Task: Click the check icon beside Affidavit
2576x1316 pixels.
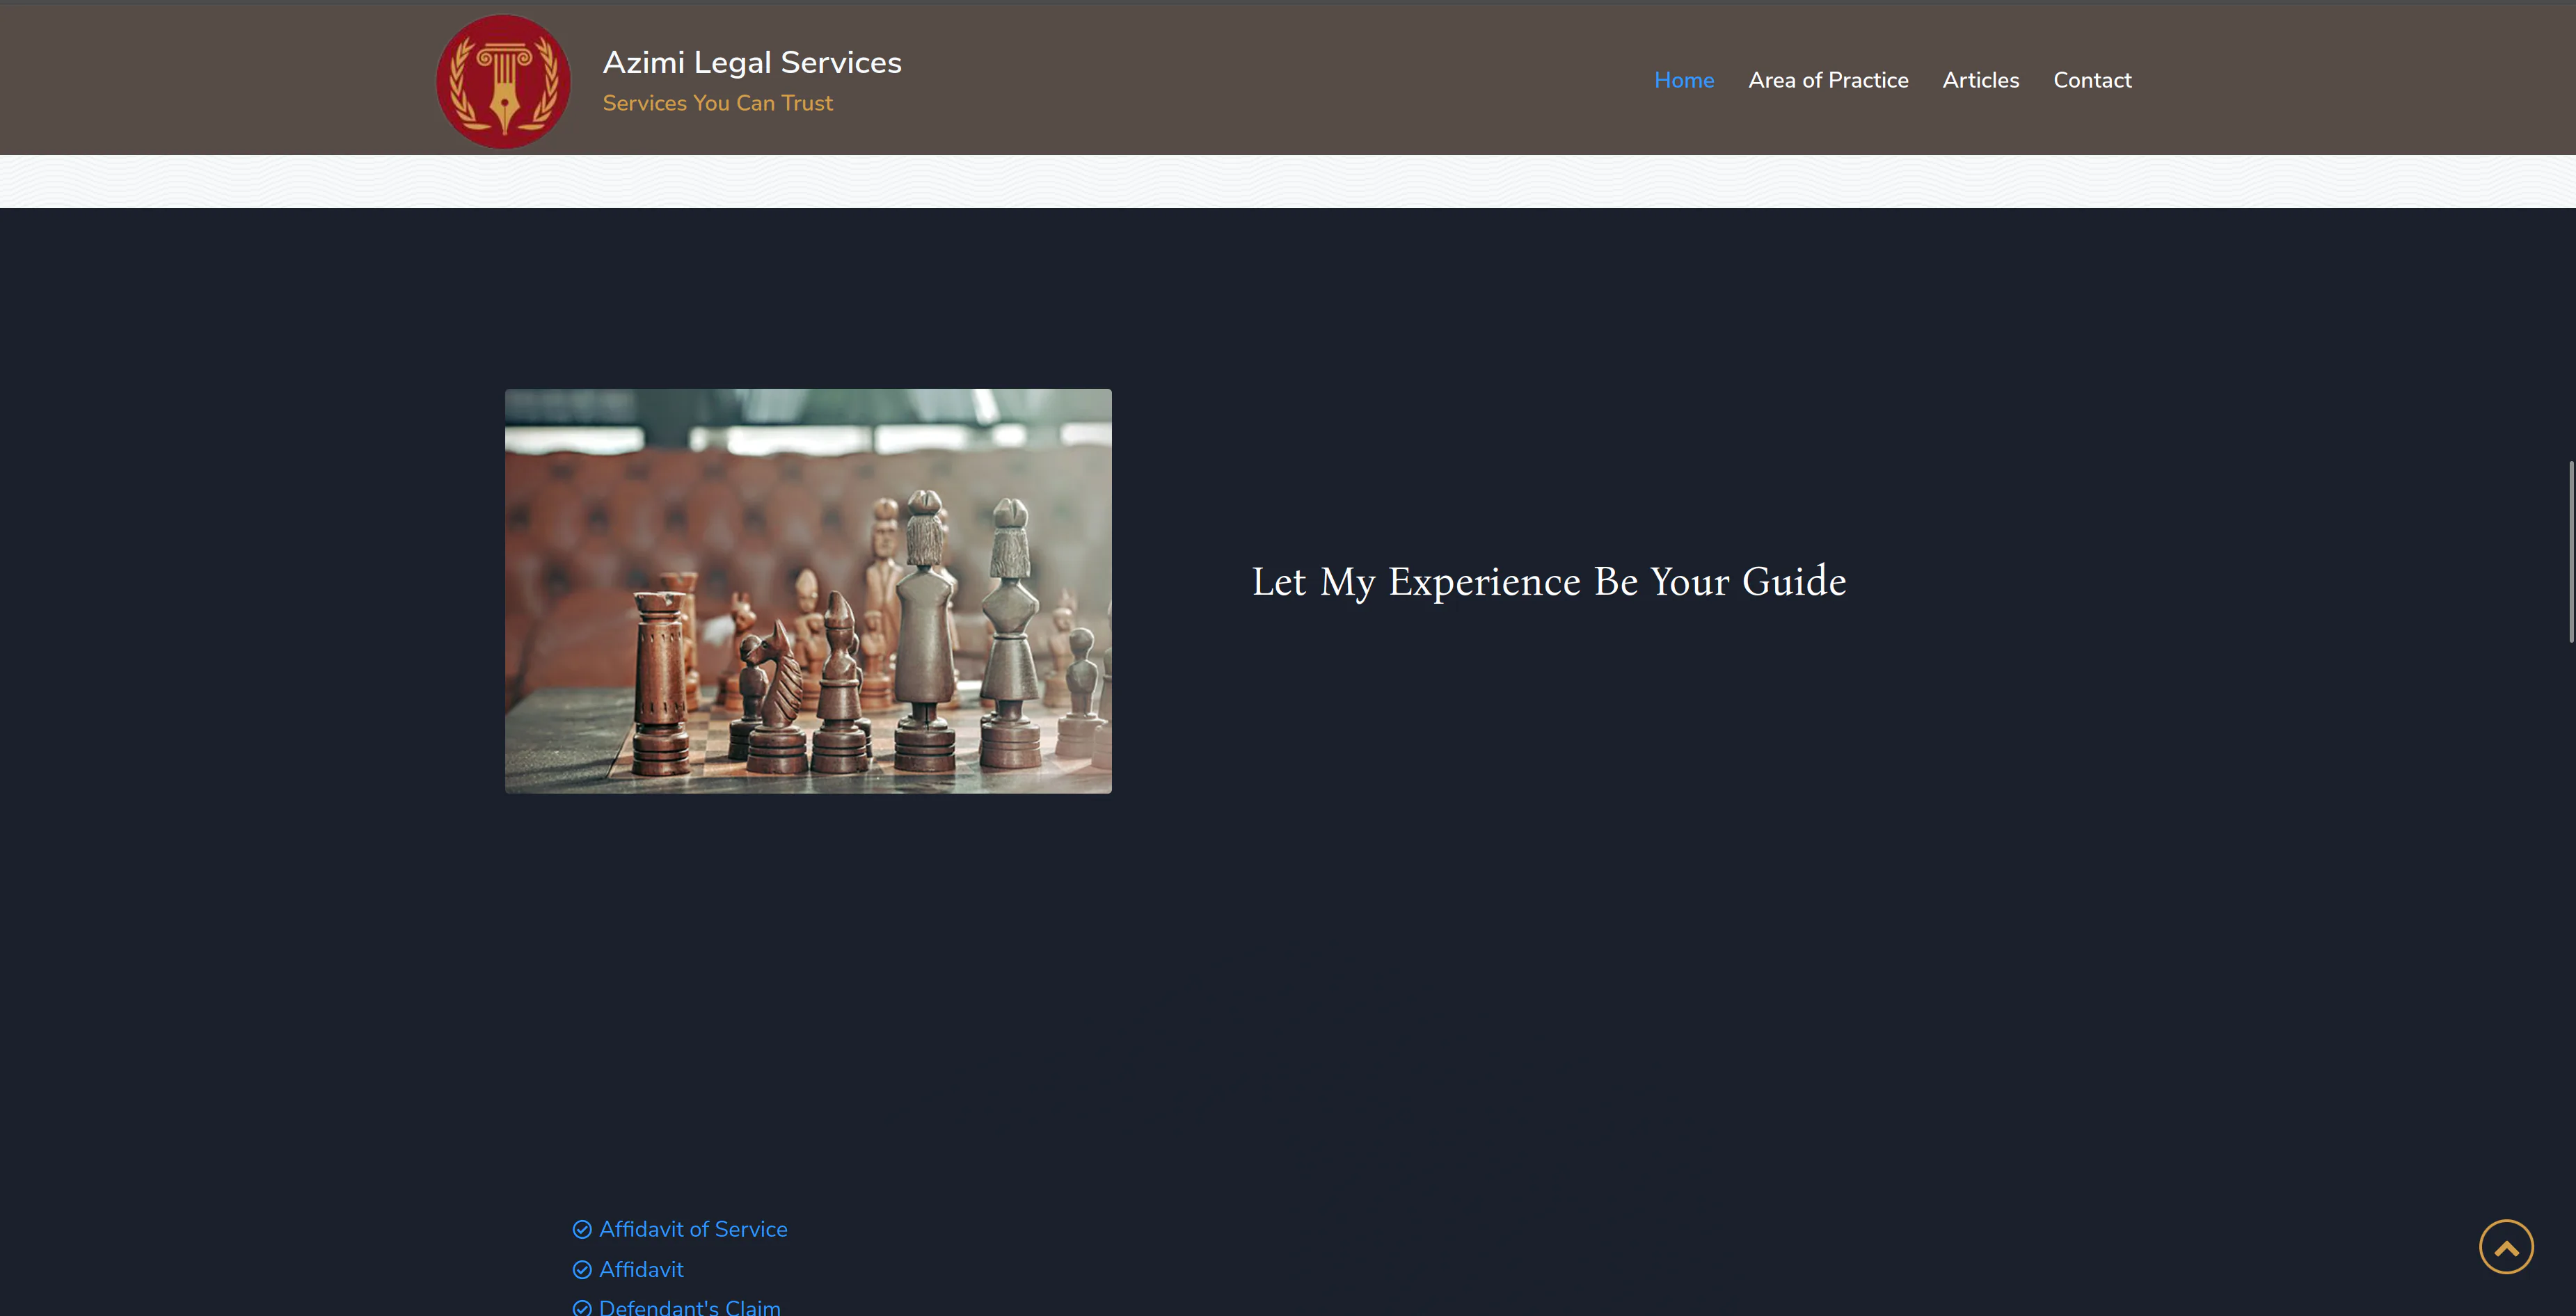Action: pos(582,1269)
